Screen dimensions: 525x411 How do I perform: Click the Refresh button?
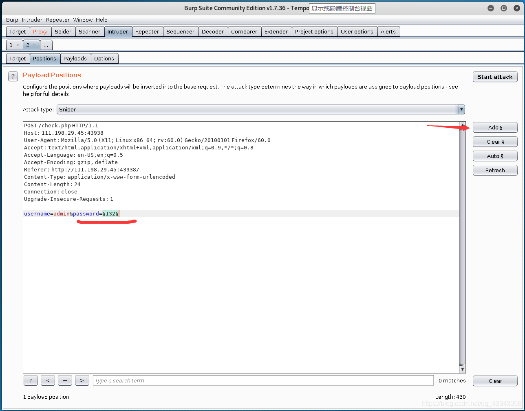click(495, 170)
